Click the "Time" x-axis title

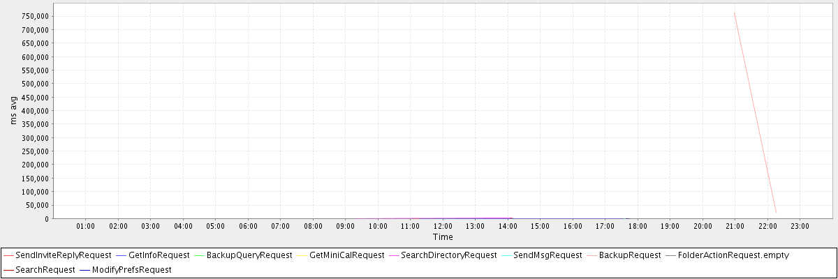[442, 237]
